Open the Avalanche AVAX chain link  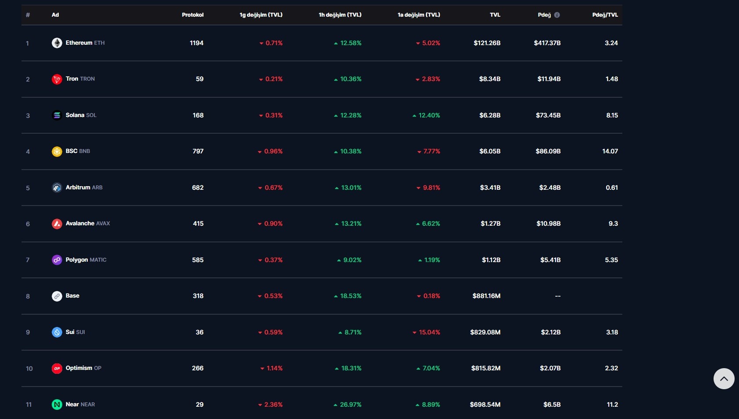pyautogui.click(x=88, y=224)
